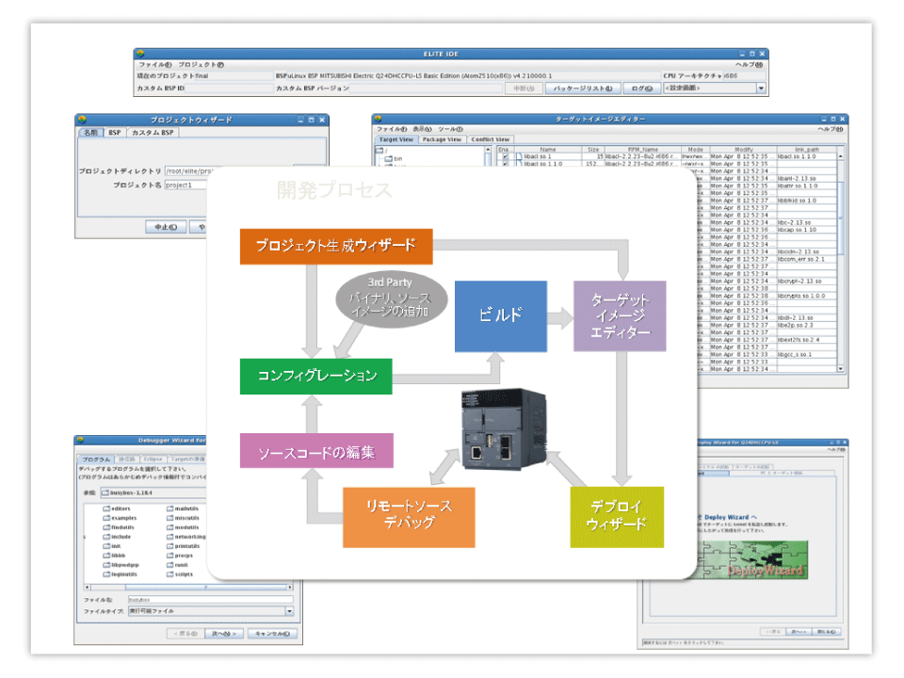The image size is (904, 678).
Task: Open the scripts folder icon
Action: tap(169, 573)
